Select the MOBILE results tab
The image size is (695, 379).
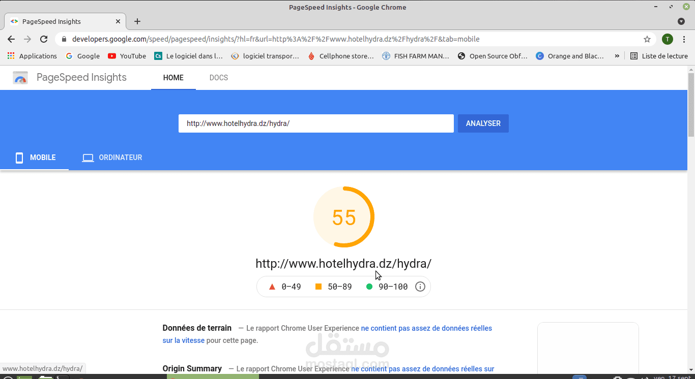tap(35, 157)
